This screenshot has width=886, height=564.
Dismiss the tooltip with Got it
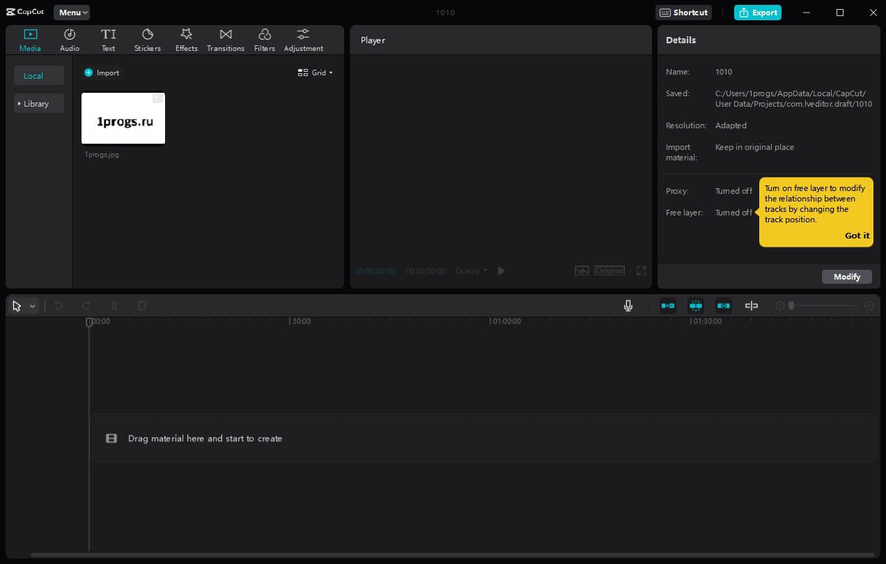coord(857,236)
